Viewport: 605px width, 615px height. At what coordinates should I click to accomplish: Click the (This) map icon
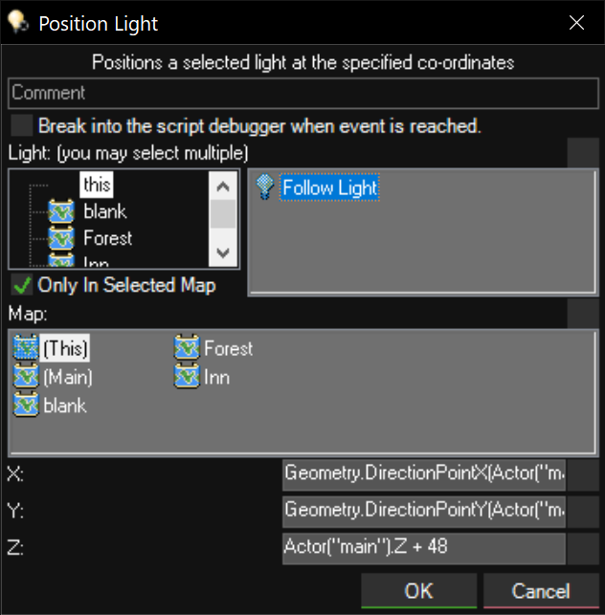pyautogui.click(x=26, y=349)
